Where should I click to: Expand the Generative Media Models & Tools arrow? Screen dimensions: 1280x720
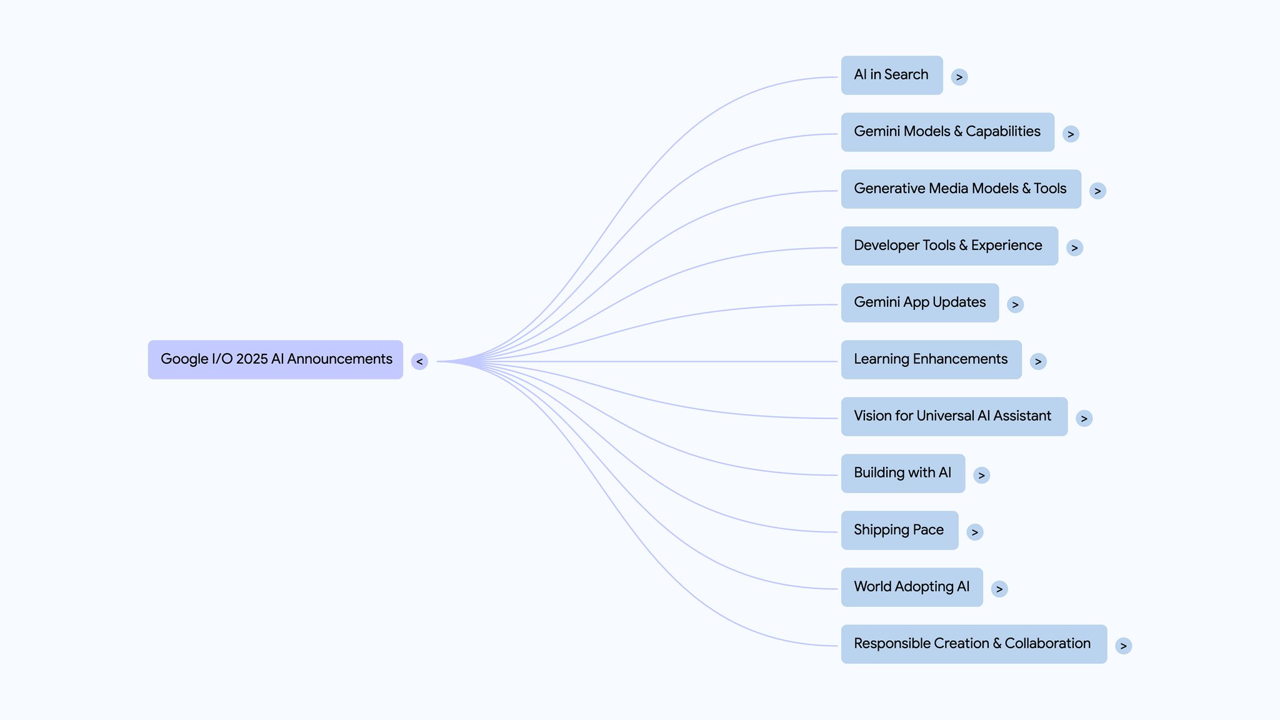pos(1097,191)
